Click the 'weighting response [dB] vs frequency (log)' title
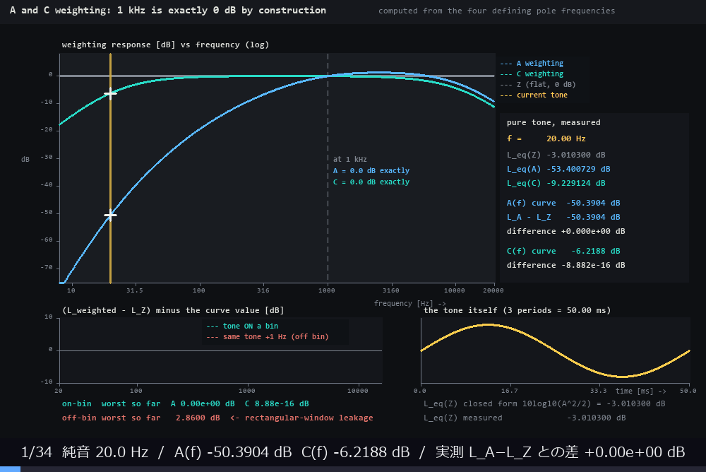This screenshot has height=472, width=706. click(165, 45)
